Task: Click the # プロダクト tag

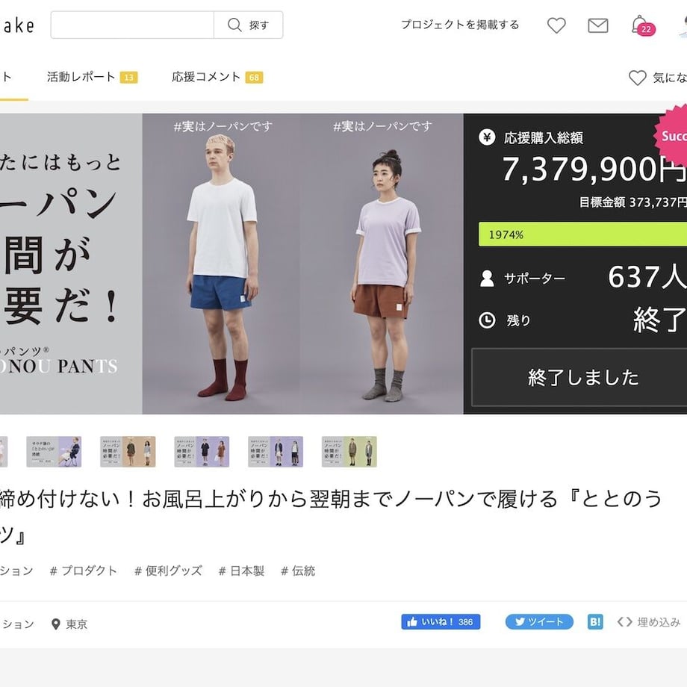Action: point(83,571)
